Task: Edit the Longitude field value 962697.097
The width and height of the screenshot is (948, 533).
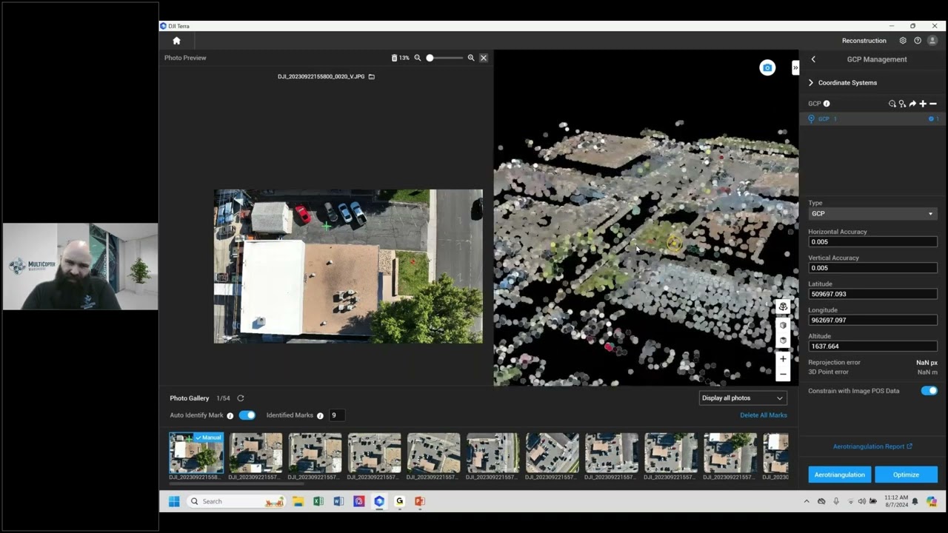Action: coord(872,321)
